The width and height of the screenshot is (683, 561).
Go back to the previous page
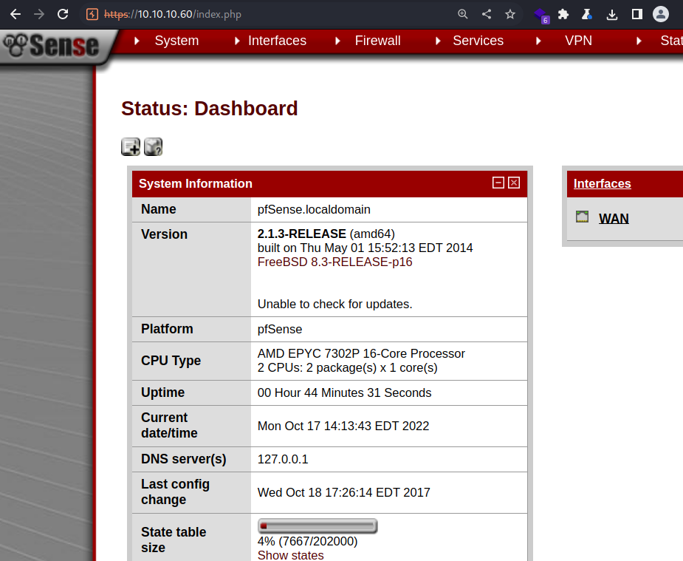pos(16,14)
